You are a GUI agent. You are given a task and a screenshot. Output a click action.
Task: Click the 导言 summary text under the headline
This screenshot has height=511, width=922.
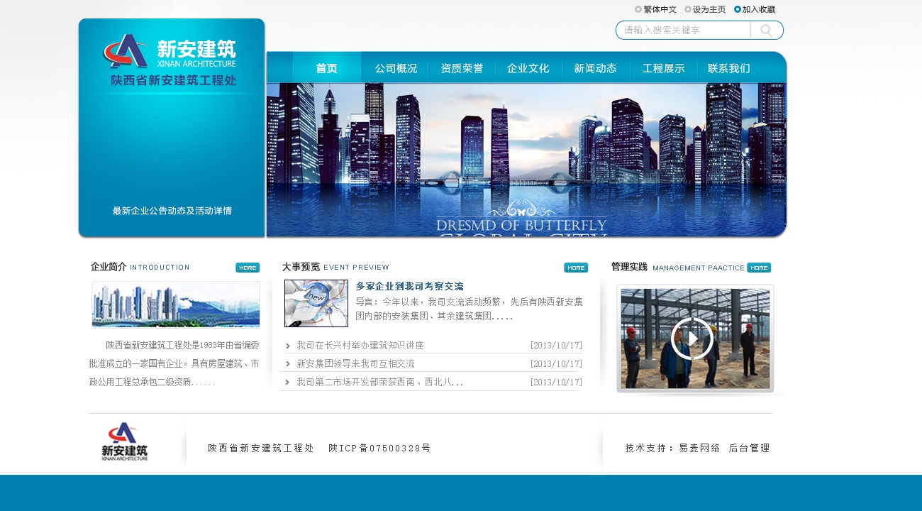tap(470, 309)
